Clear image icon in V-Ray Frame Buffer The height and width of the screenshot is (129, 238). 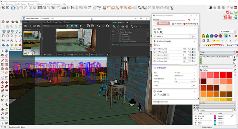pyautogui.click(x=92, y=26)
